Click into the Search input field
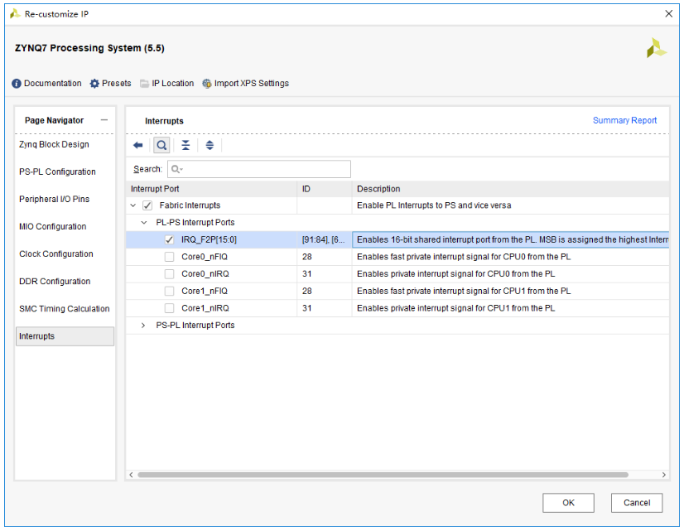This screenshot has width=684, height=531. coord(259,169)
